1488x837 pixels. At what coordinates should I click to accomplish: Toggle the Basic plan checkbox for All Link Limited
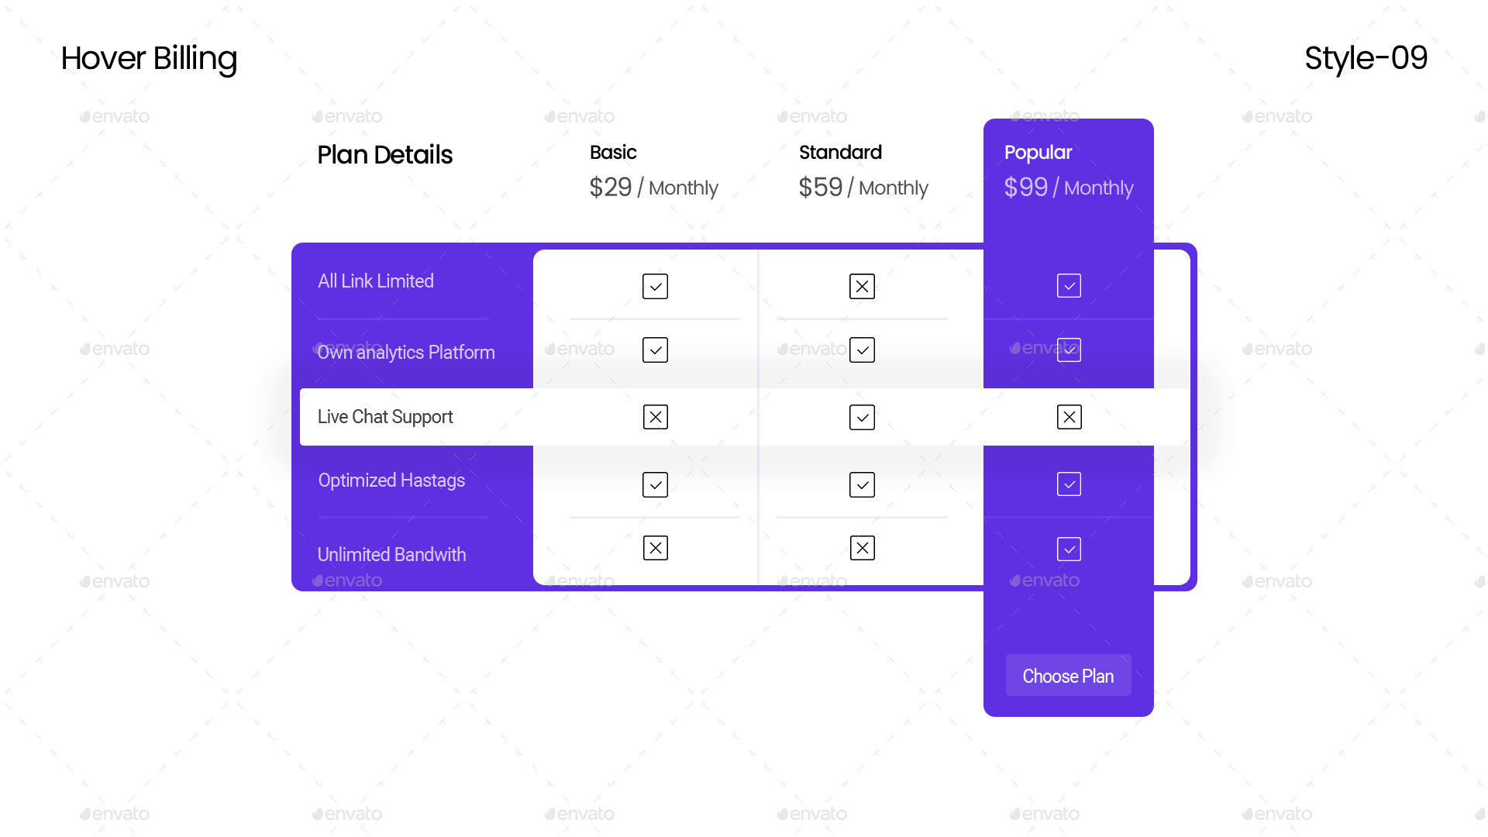655,286
